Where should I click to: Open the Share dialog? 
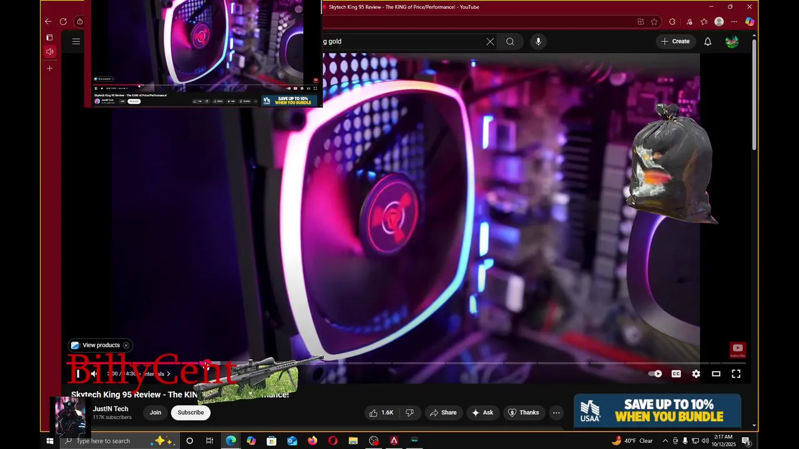[x=443, y=413]
